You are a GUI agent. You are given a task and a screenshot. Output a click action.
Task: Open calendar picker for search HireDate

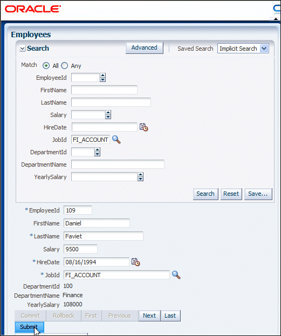(143, 127)
